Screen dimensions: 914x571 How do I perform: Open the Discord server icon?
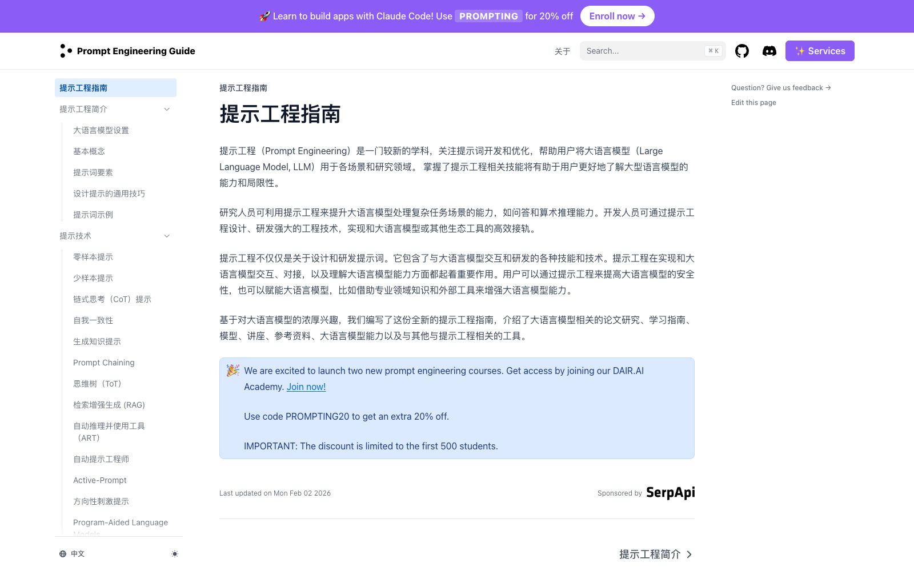769,51
